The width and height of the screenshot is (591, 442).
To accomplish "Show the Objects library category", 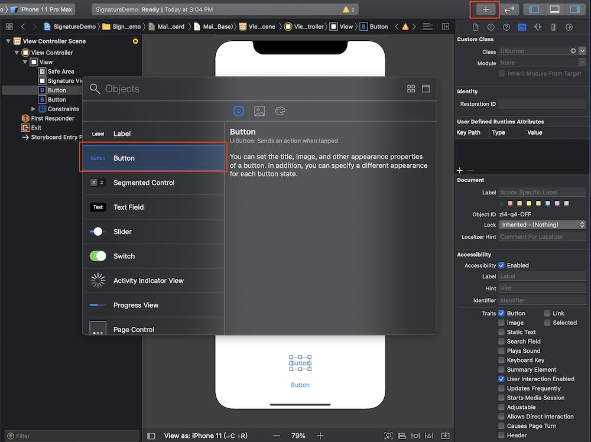I will coord(239,111).
